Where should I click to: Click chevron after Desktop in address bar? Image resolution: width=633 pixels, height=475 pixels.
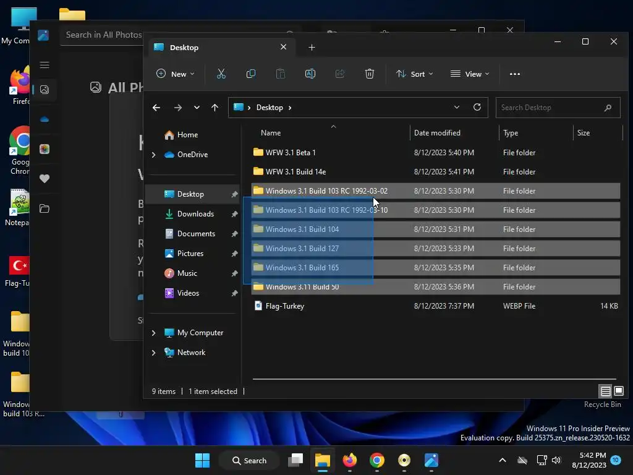pos(290,108)
